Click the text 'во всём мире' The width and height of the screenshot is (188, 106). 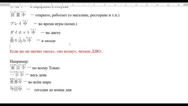[x=40, y=82]
